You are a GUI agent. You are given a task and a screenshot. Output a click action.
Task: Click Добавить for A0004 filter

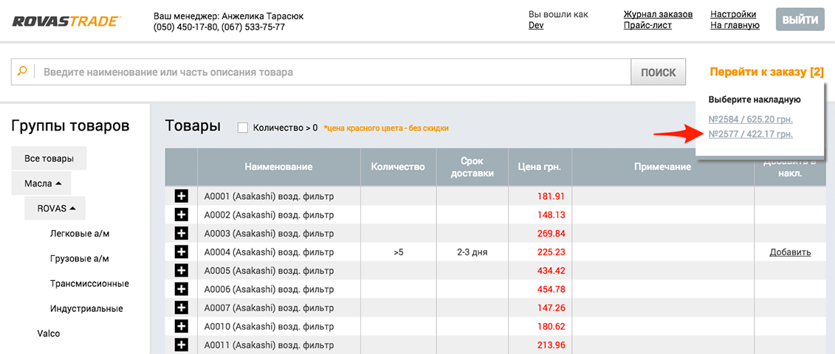(790, 252)
